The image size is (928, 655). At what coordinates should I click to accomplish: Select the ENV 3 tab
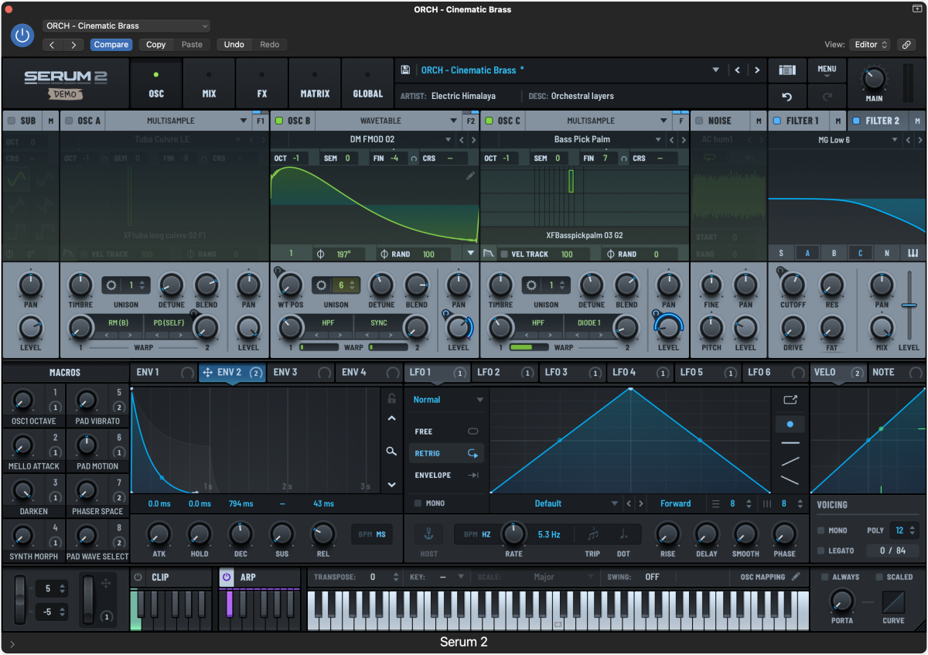click(300, 373)
